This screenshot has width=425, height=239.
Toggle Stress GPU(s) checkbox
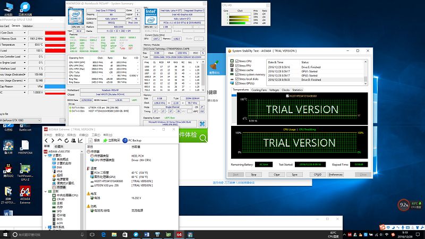(x=237, y=83)
